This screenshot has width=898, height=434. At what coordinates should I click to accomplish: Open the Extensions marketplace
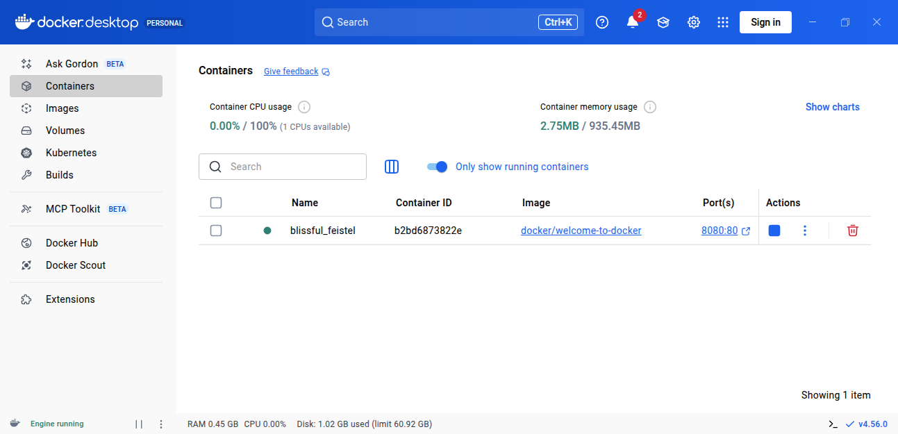(x=70, y=299)
